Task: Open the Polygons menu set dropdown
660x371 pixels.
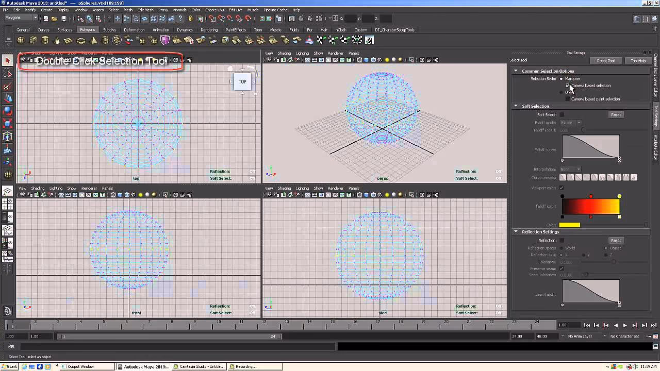Action: pyautogui.click(x=21, y=18)
